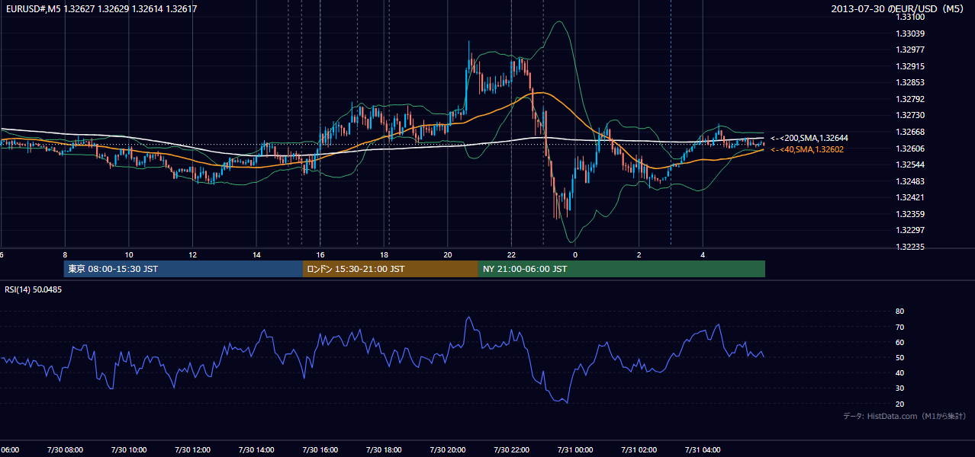
Task: Click price axis value 1.32544
Action: point(910,165)
